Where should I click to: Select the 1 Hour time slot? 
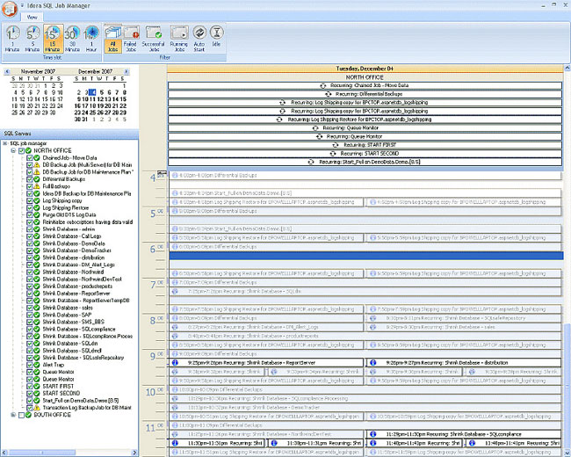(x=91, y=39)
